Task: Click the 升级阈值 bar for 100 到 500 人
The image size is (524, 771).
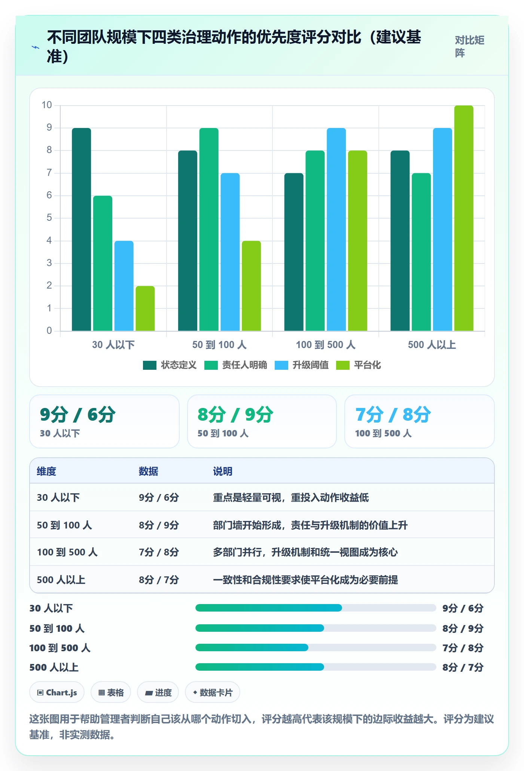Action: pyautogui.click(x=336, y=229)
